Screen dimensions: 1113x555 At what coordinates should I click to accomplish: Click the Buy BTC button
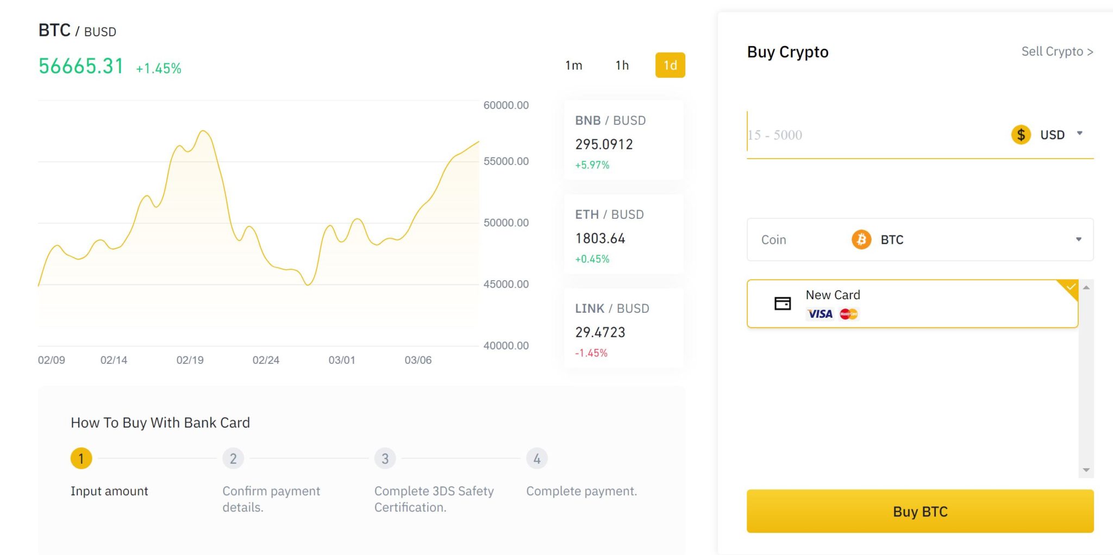click(x=920, y=511)
